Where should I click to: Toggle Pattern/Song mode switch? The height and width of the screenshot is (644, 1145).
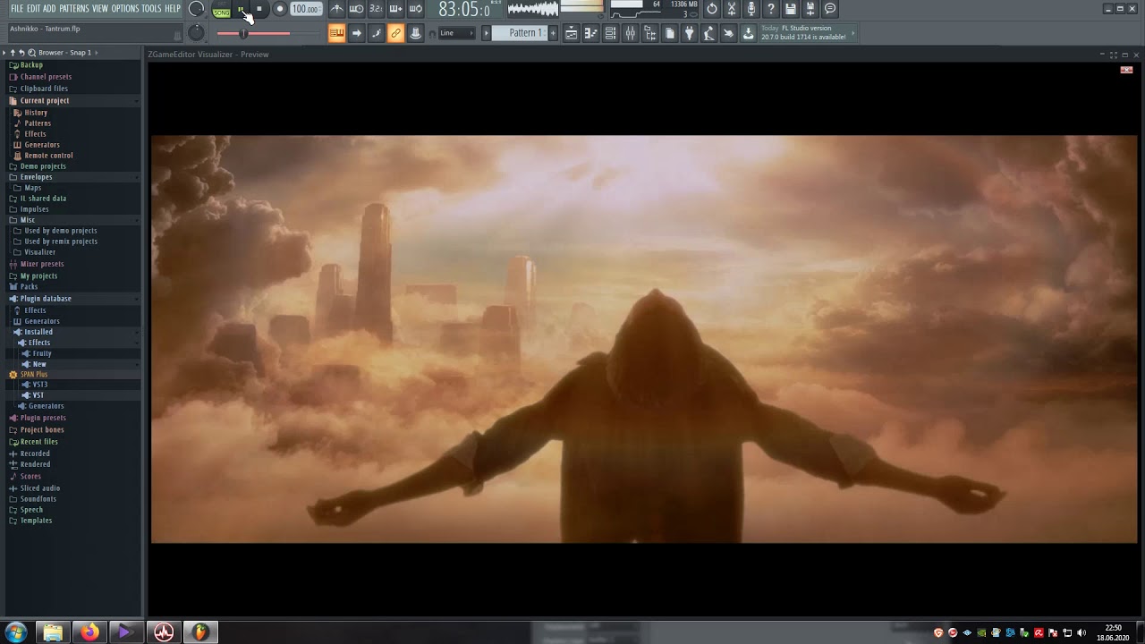tap(221, 10)
